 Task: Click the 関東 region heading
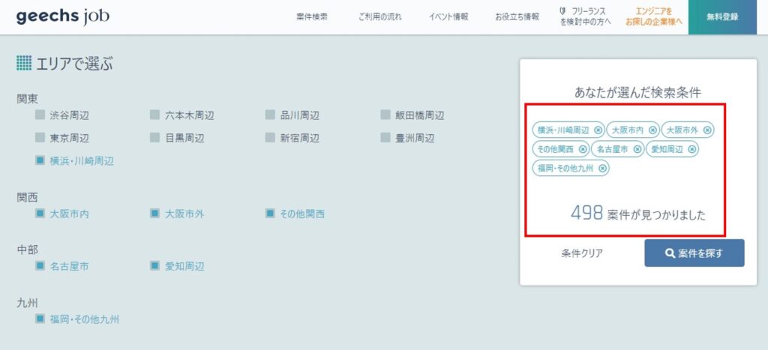pos(28,99)
